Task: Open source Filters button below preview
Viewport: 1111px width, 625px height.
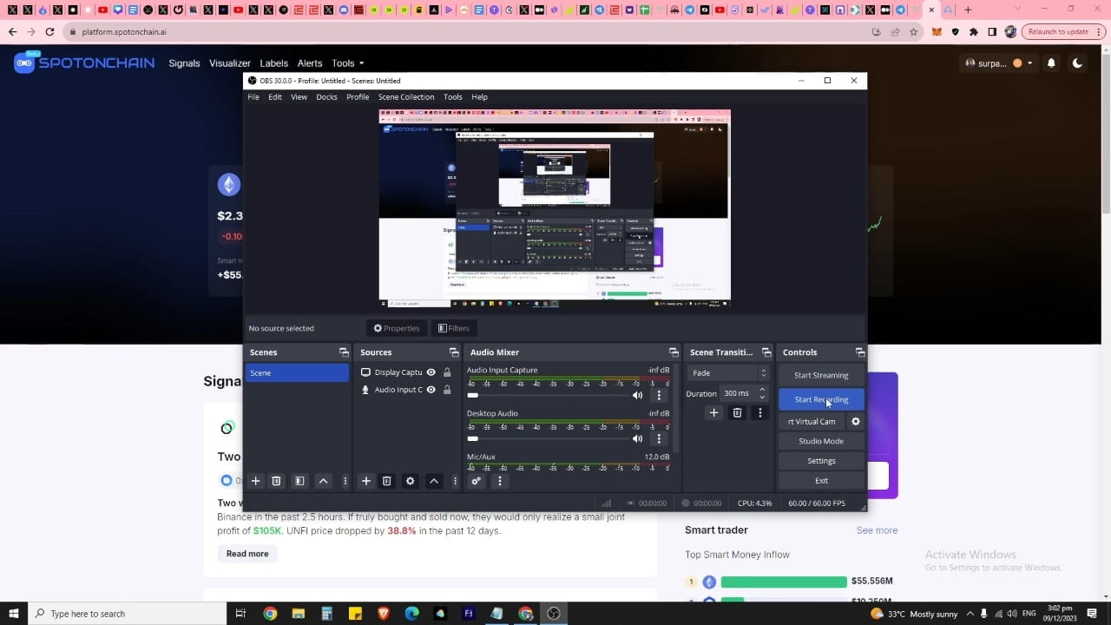Action: [x=454, y=328]
